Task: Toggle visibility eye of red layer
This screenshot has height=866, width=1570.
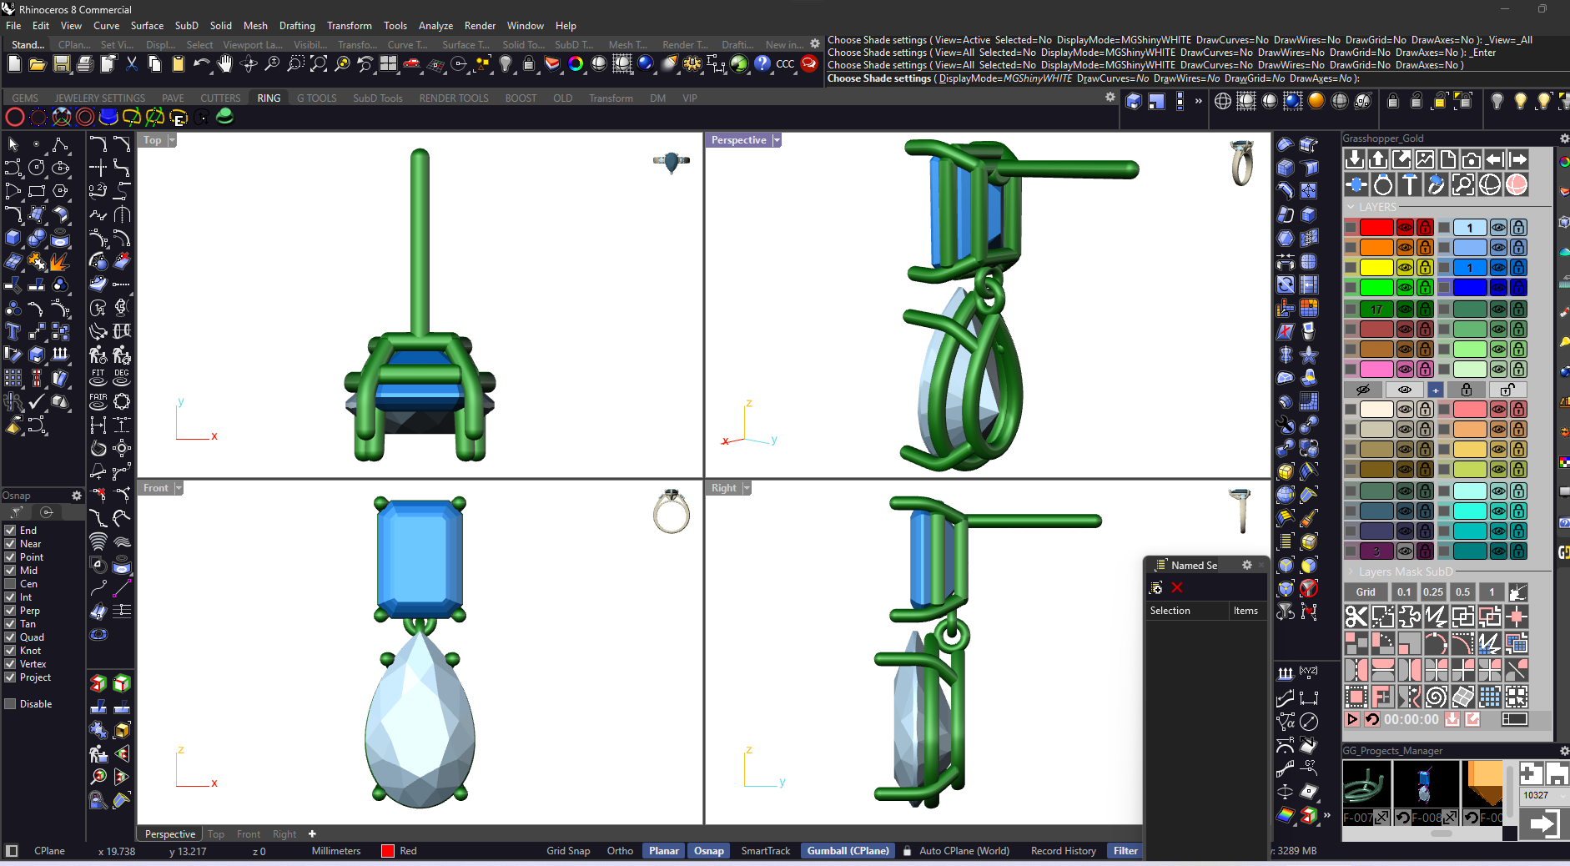Action: 1405,227
